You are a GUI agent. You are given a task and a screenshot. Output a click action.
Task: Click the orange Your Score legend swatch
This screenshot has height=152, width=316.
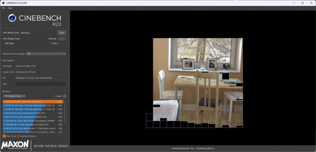(4, 136)
